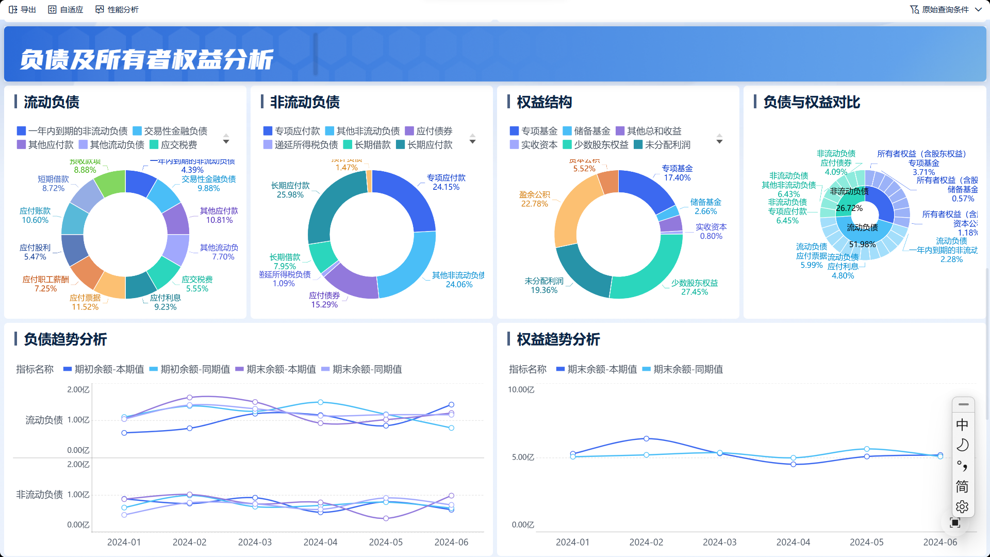Screen dimensions: 990x557
Task: Click the 自适应 fit-screen icon
Action: tap(52, 9)
